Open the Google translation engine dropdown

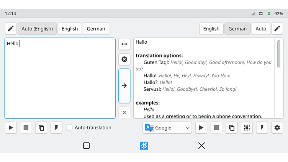(167, 128)
